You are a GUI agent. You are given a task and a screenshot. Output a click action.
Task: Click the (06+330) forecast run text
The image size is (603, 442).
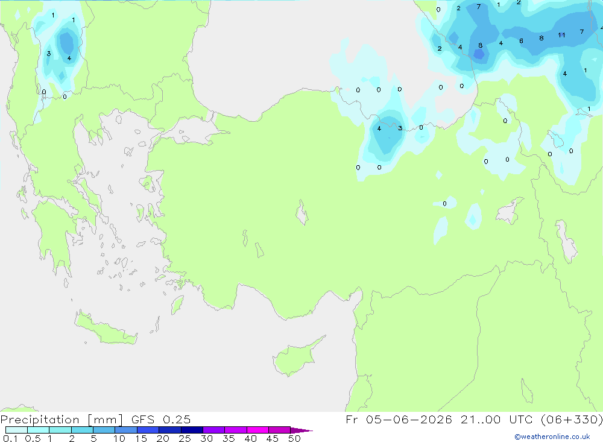(x=572, y=419)
